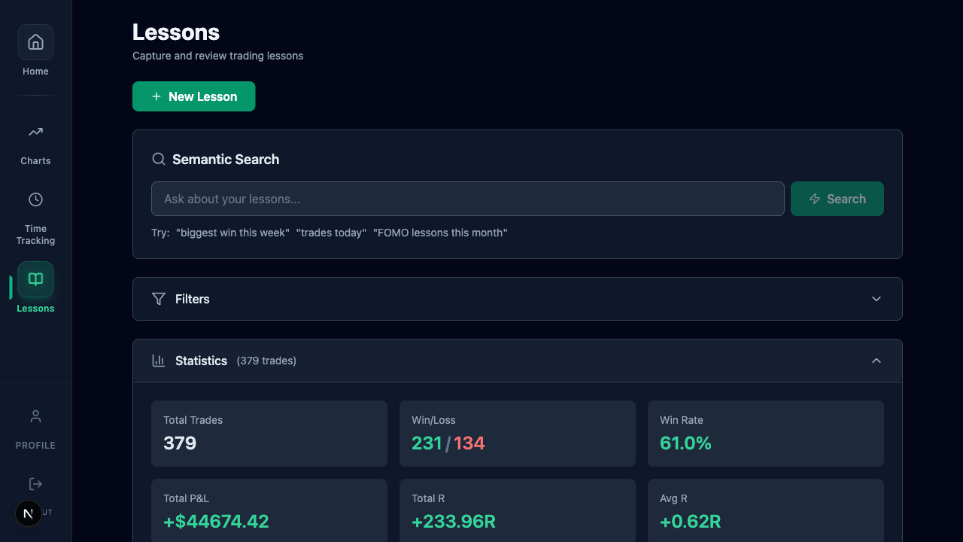Use "FOMO lessons this month" suggestion
This screenshot has height=542, width=963.
[x=440, y=233]
